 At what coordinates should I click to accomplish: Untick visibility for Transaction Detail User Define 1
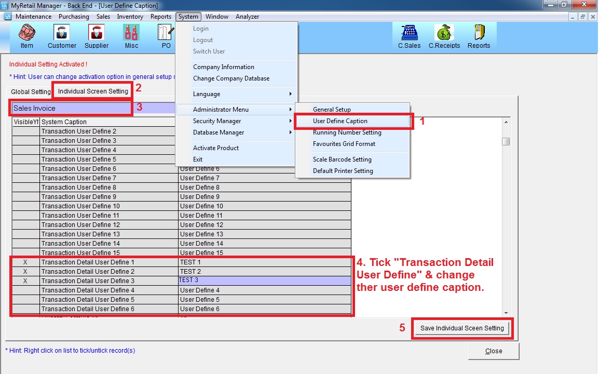[x=25, y=262]
